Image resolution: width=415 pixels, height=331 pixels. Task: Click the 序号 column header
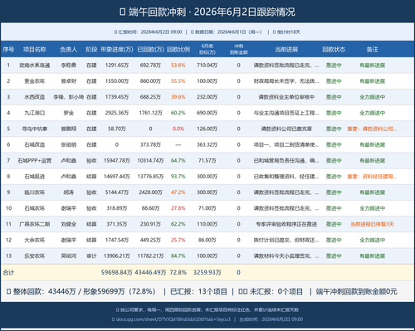(8, 50)
